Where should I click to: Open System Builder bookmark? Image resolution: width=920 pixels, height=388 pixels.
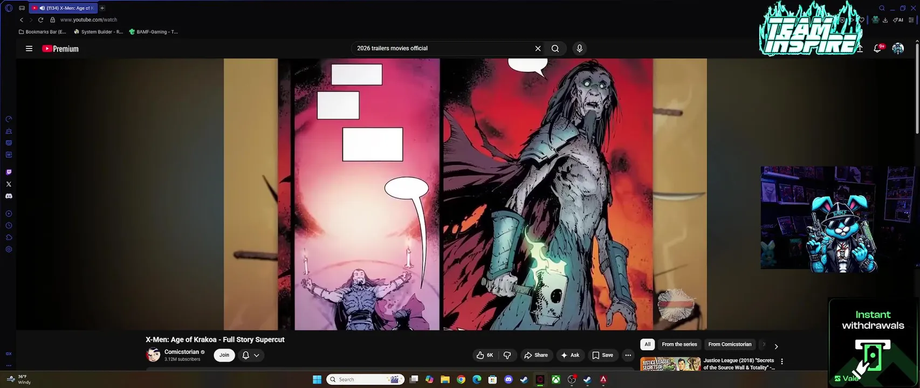(x=98, y=32)
